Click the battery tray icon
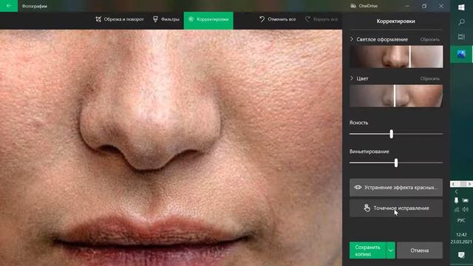Viewport: 473px width, 266px height. point(466,200)
